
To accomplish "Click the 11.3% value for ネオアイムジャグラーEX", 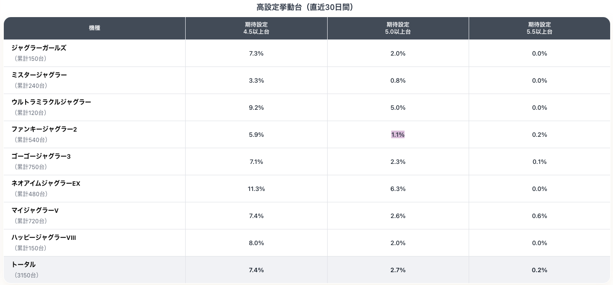I will coord(256,189).
